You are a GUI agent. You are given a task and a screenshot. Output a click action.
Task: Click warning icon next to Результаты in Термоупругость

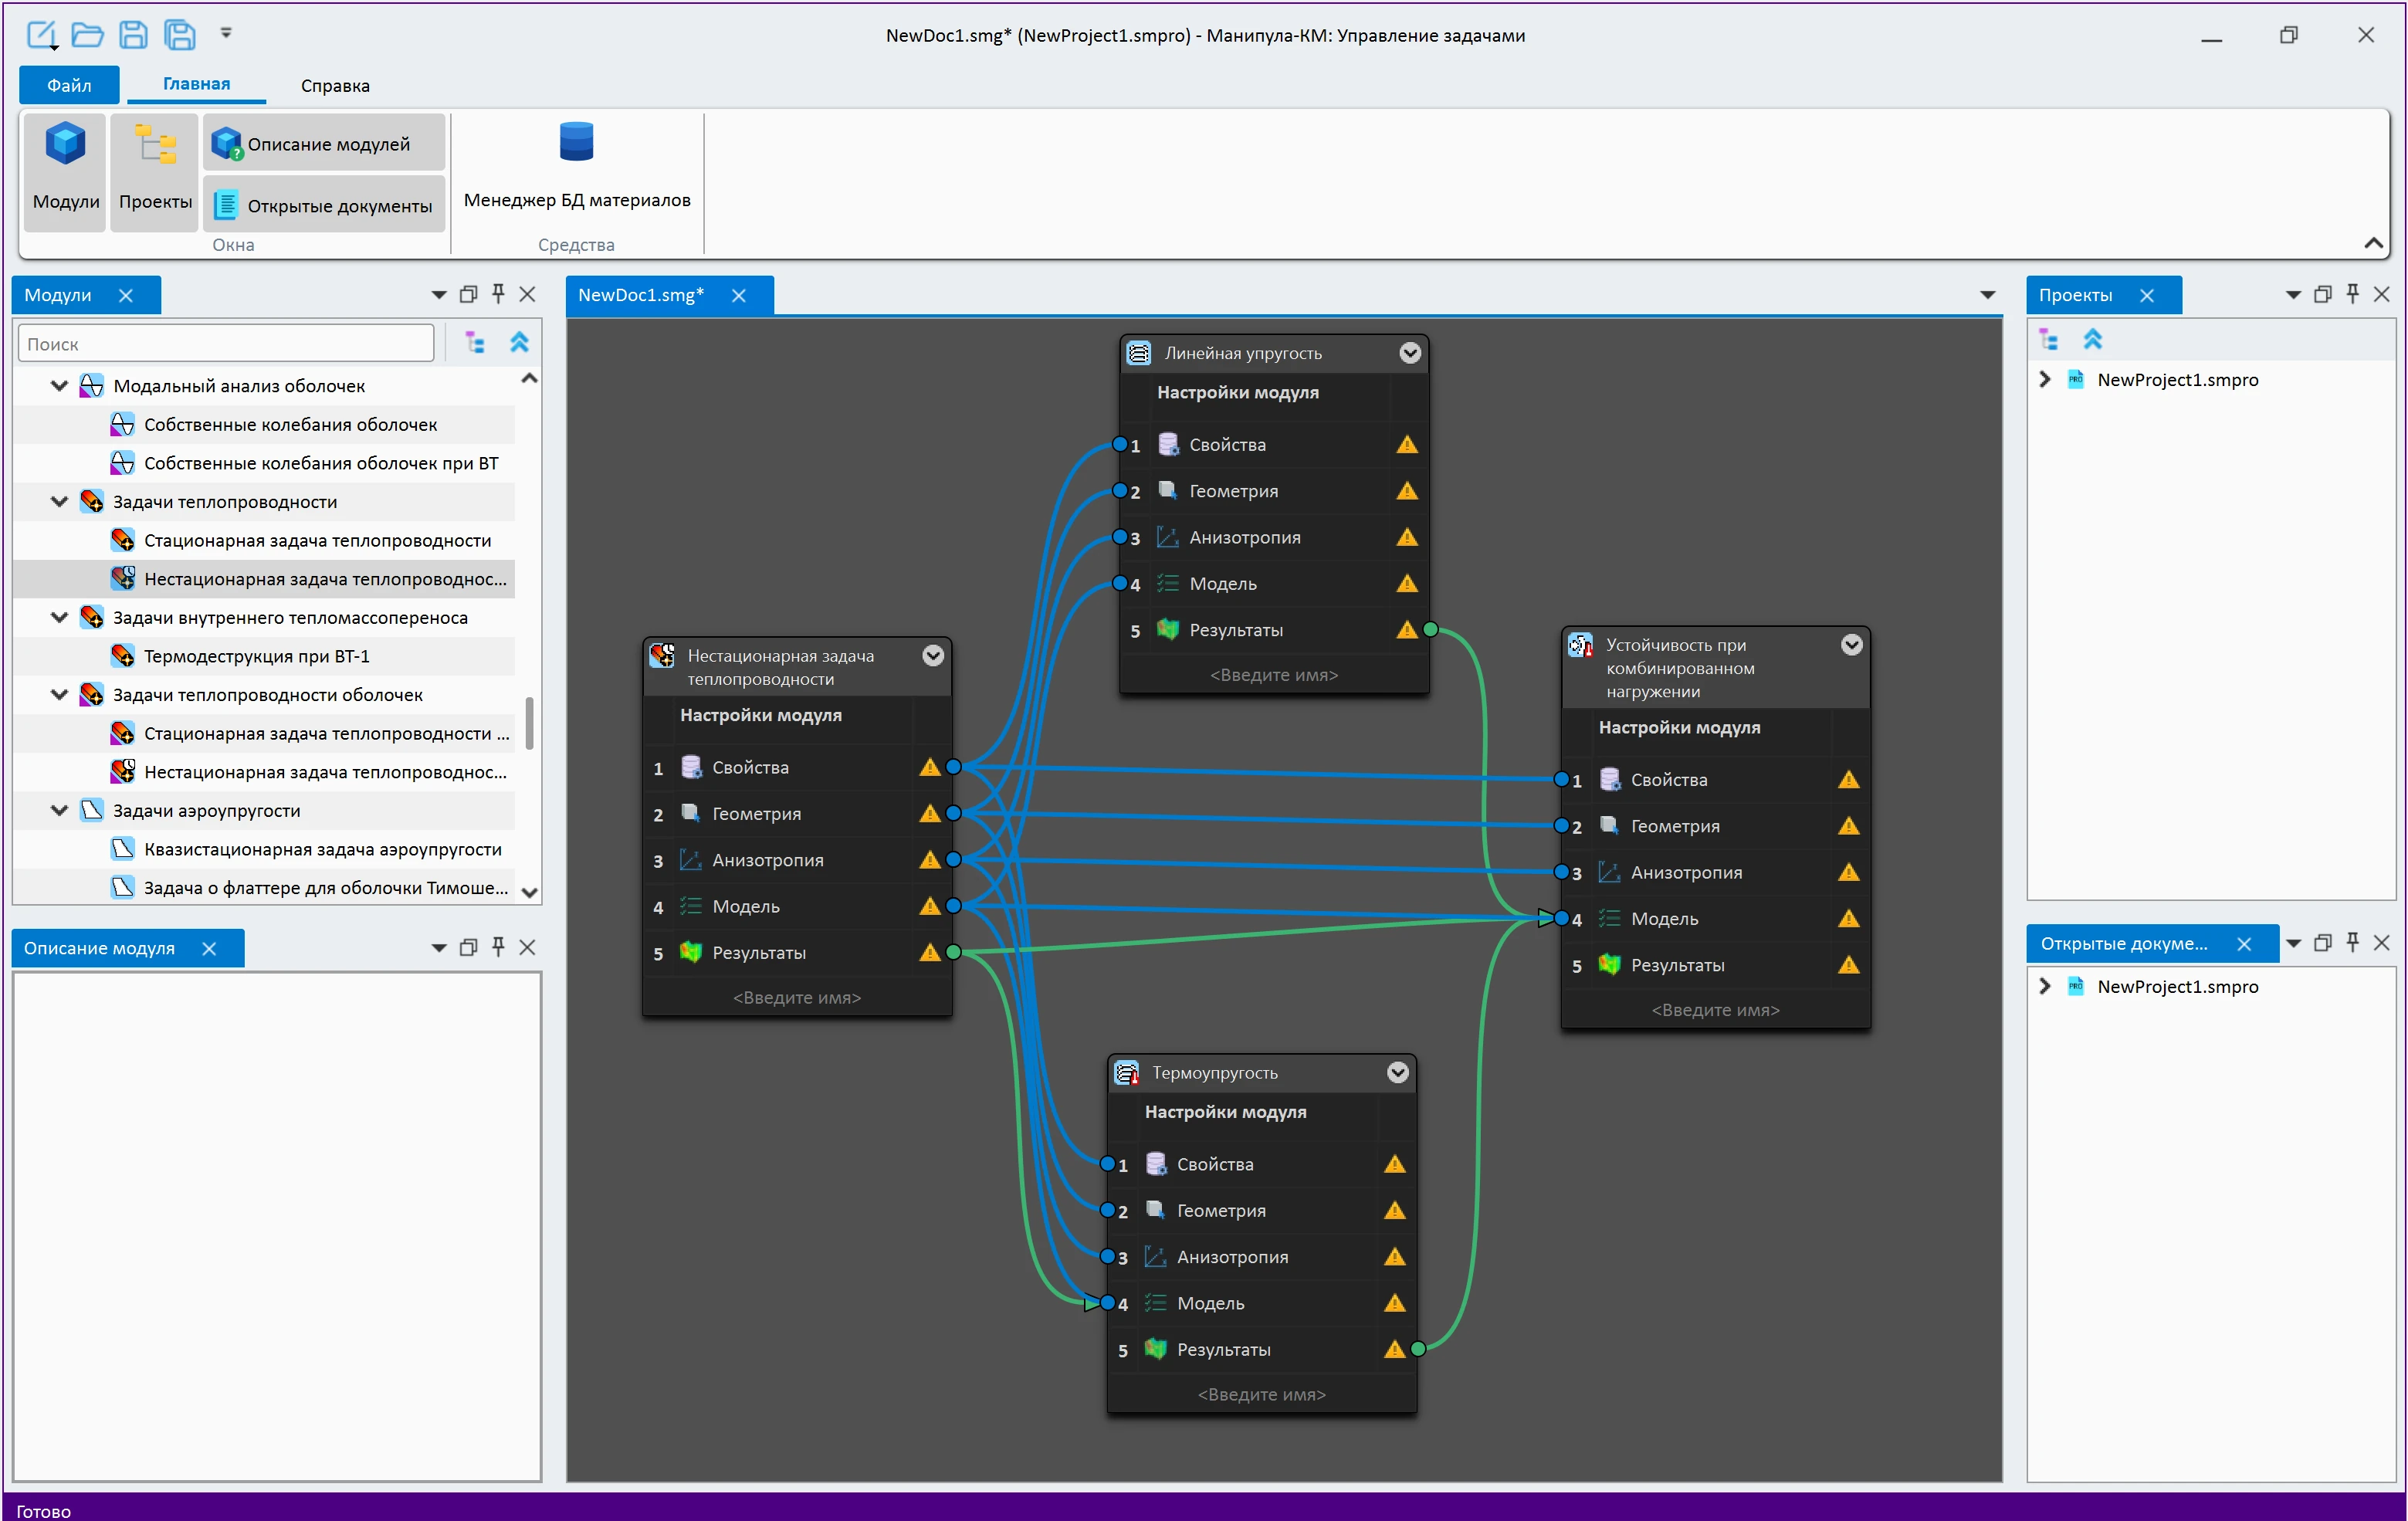click(1394, 1349)
